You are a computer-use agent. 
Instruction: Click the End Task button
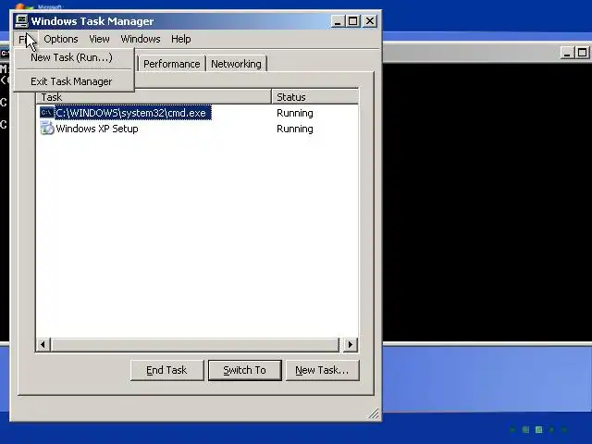coord(166,370)
